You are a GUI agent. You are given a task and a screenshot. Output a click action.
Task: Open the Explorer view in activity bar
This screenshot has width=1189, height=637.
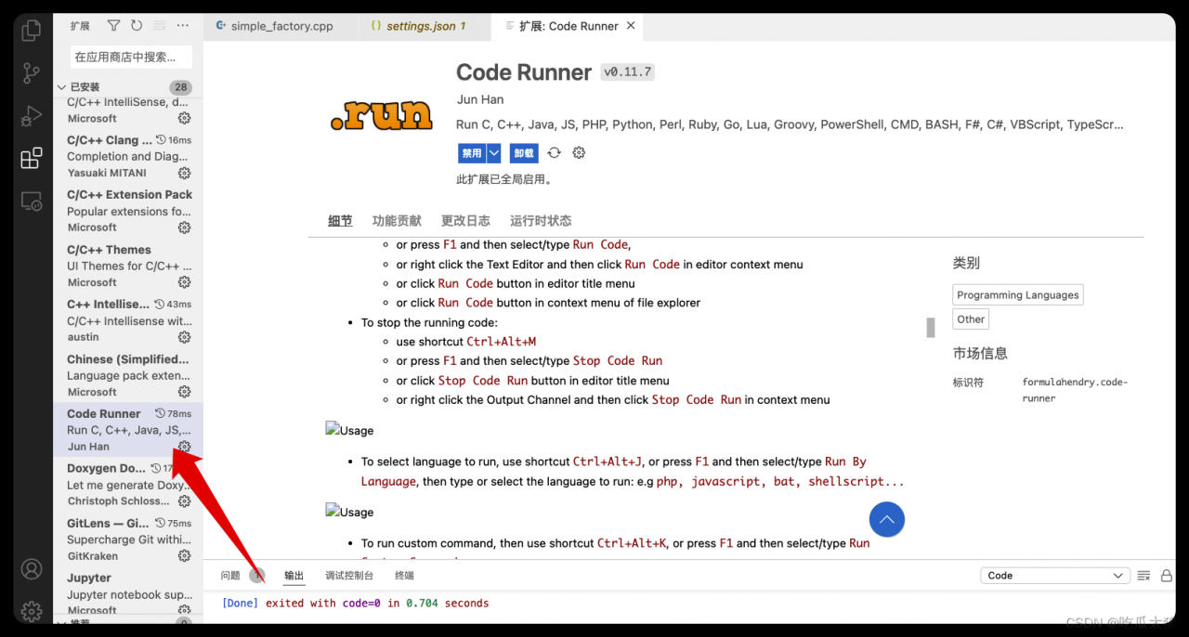[x=32, y=31]
